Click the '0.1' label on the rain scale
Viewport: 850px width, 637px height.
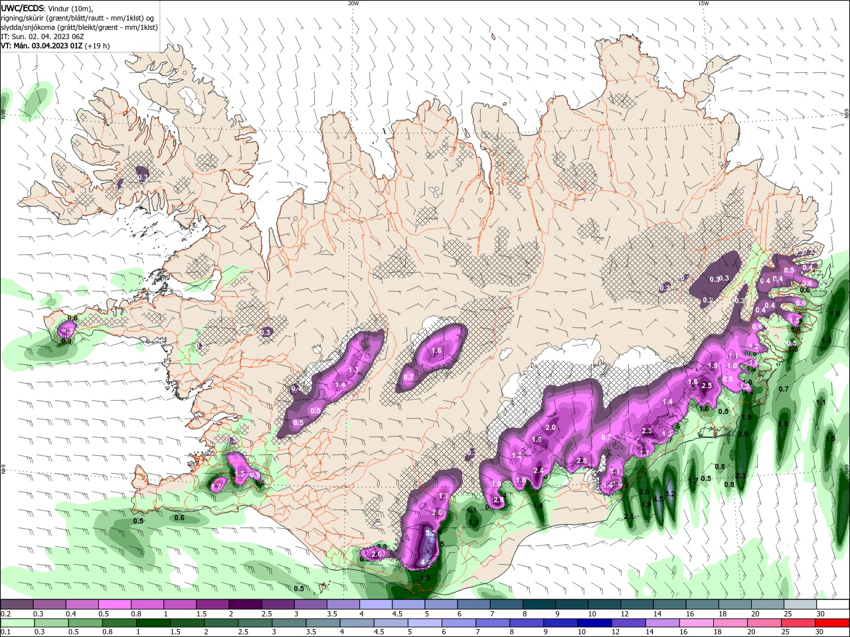tap(5, 632)
